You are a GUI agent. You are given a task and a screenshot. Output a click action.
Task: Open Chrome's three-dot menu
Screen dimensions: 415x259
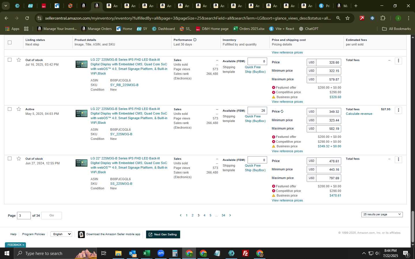tap(409, 18)
